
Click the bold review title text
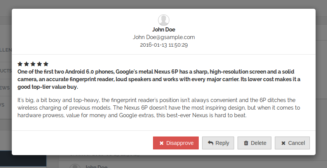click(159, 79)
